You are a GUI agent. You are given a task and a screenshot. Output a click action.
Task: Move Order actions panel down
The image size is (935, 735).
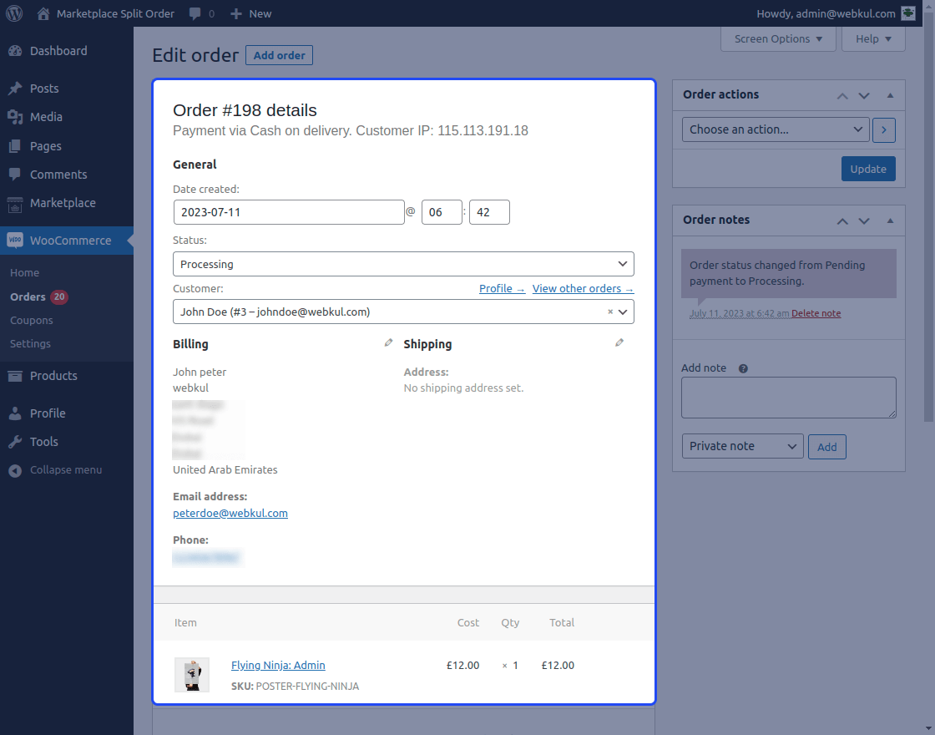click(x=863, y=95)
